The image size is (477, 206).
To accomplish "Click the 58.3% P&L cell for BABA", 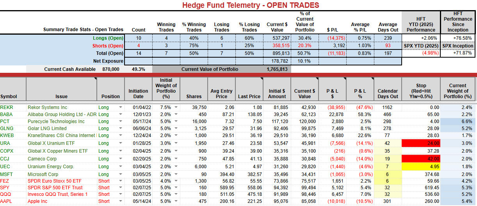I will (360, 114).
